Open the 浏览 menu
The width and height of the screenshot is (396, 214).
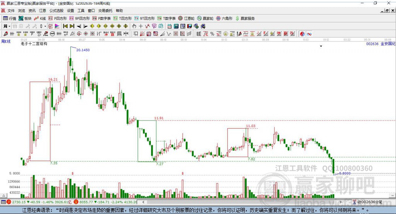pyautogui.click(x=22, y=10)
